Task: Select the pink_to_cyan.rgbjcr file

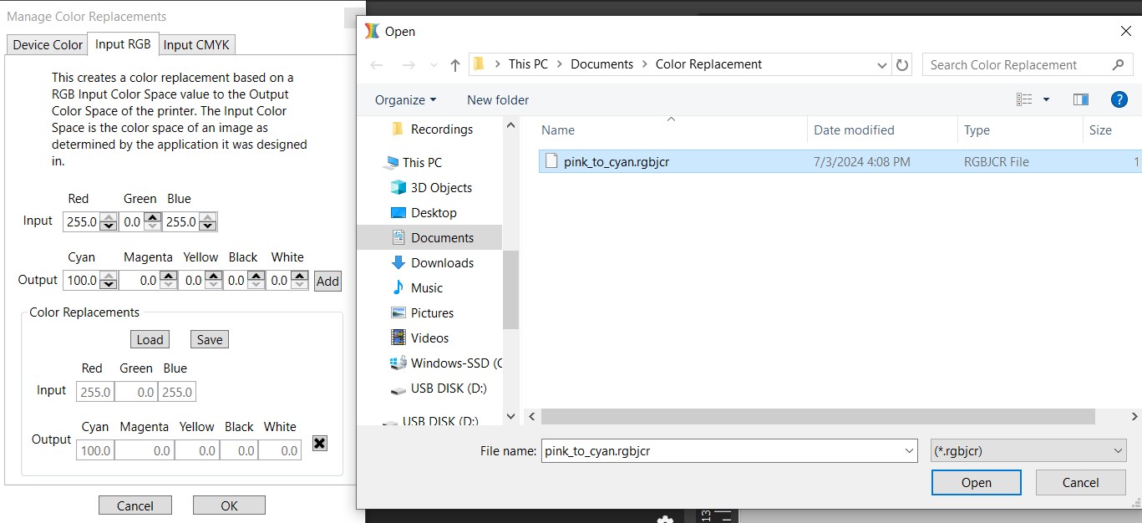Action: click(616, 162)
